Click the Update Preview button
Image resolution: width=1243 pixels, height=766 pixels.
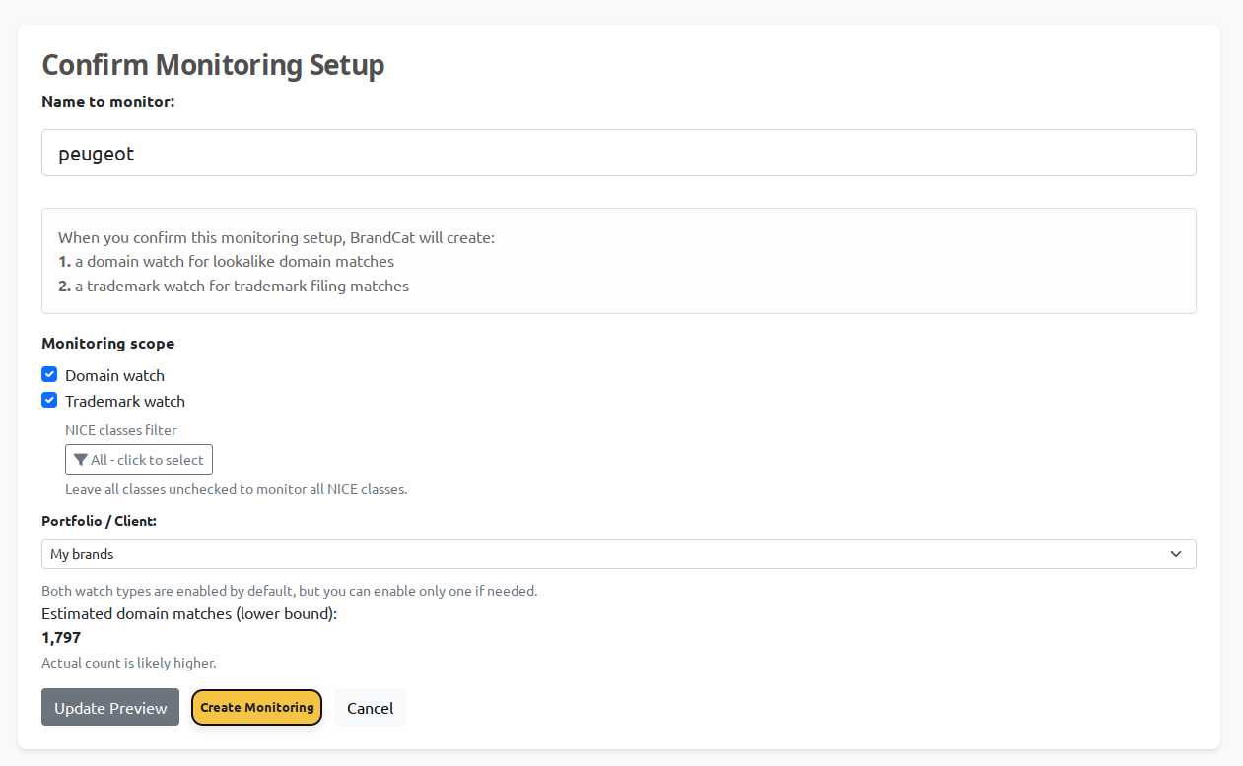[x=110, y=707]
